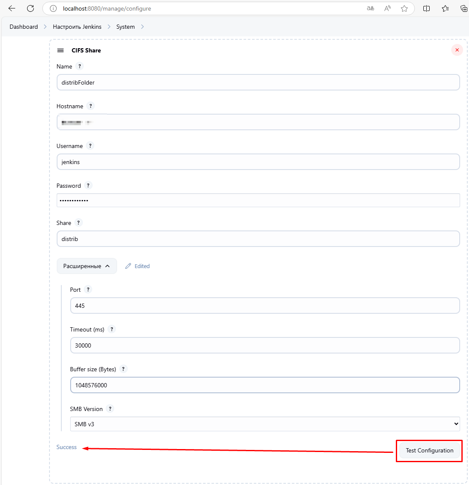Expand the Настроить Jenkins breadcrumb chevron
This screenshot has height=485, width=469.
tap(109, 27)
